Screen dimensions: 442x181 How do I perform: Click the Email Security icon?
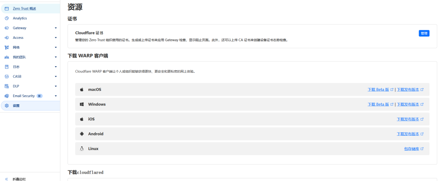point(7,96)
